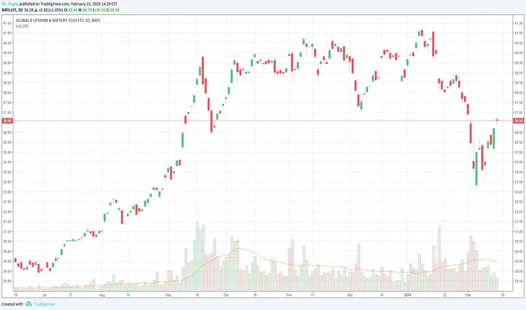Click the '13' date label on the time axis

[x=312, y=295]
